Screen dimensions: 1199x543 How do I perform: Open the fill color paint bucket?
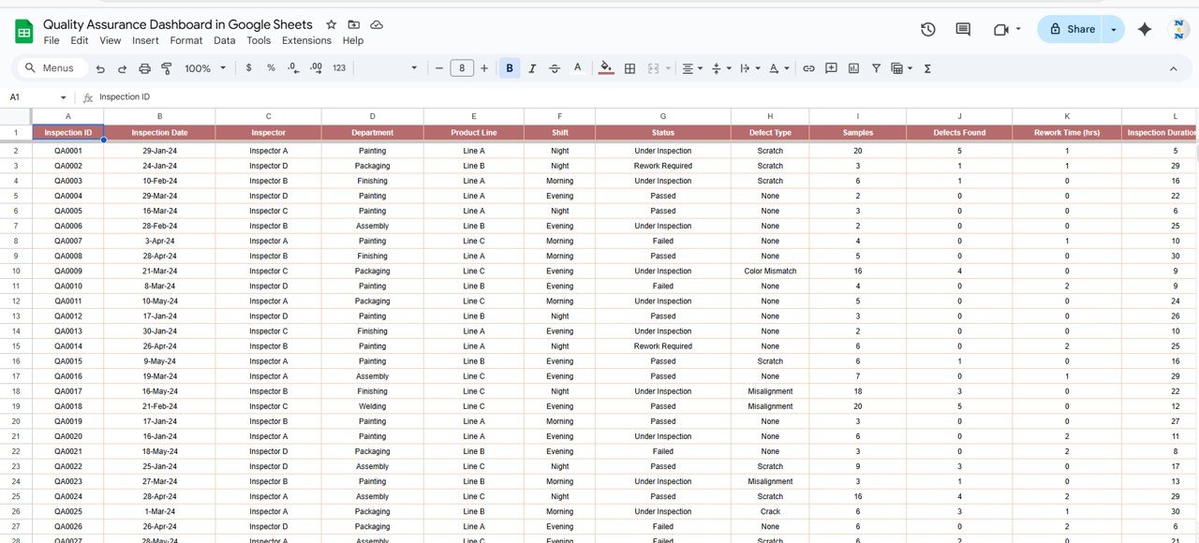605,68
